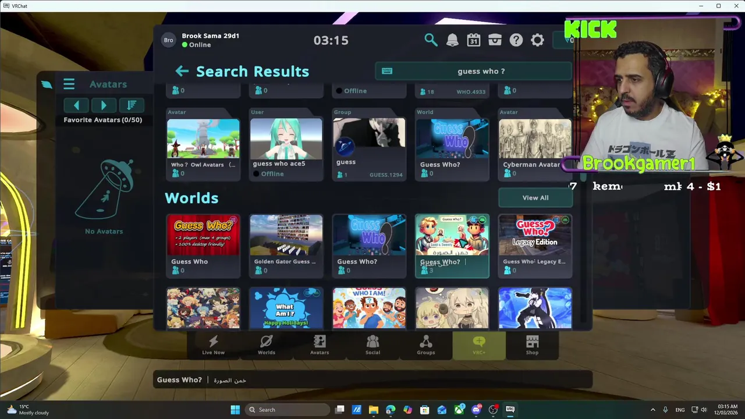Expand the system tray hidden icons chevron
Image resolution: width=745 pixels, height=419 pixels.
[652, 410]
